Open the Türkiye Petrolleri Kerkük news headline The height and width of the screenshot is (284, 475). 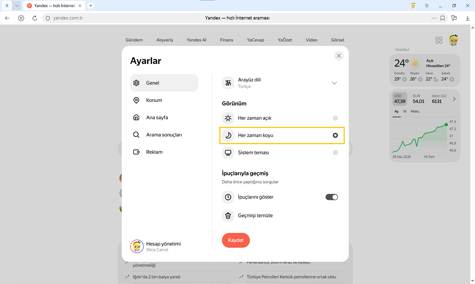[x=291, y=277]
